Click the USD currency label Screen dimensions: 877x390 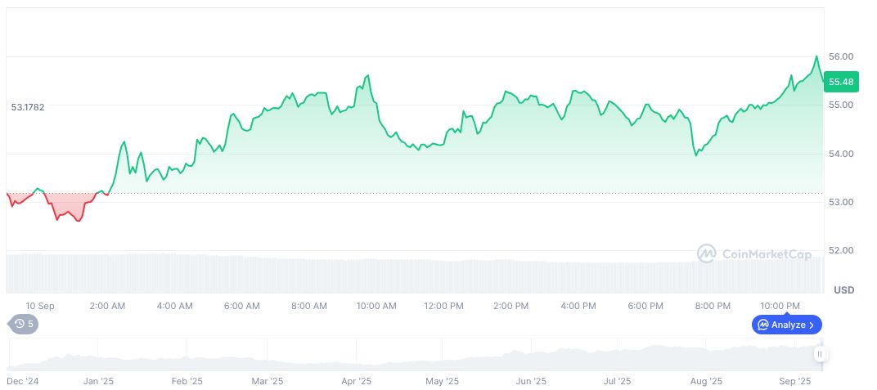843,290
